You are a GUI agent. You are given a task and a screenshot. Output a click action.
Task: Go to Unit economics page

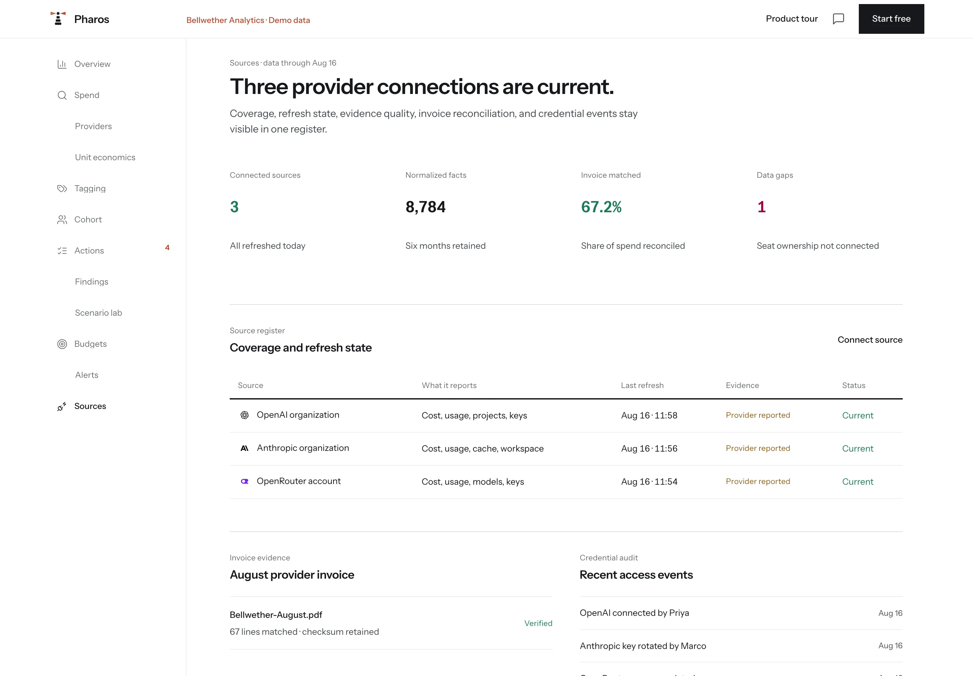pos(105,157)
